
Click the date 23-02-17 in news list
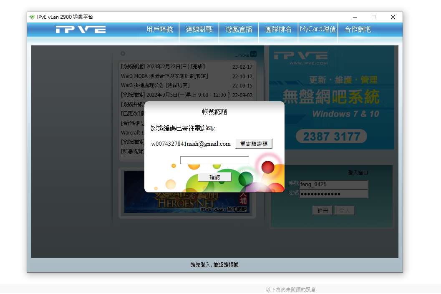pyautogui.click(x=242, y=67)
